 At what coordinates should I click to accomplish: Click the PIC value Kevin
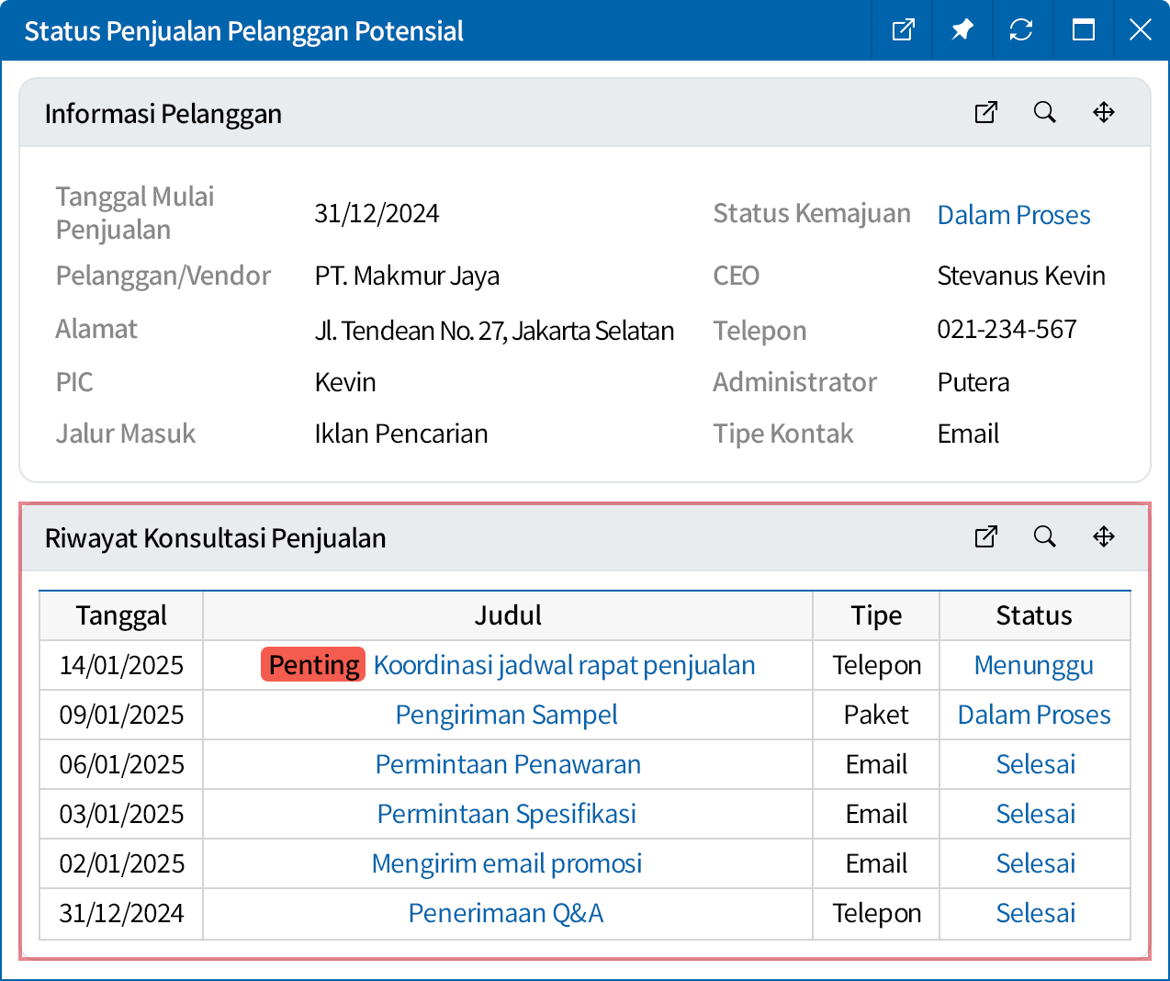point(345,382)
